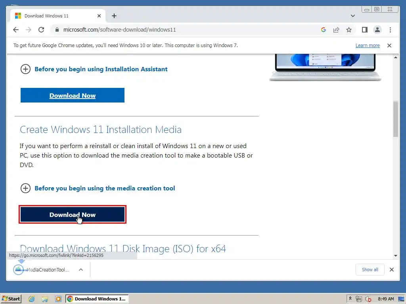406x304 pixels.
Task: Open MediaCreationTool download options chevron
Action: pos(81,270)
